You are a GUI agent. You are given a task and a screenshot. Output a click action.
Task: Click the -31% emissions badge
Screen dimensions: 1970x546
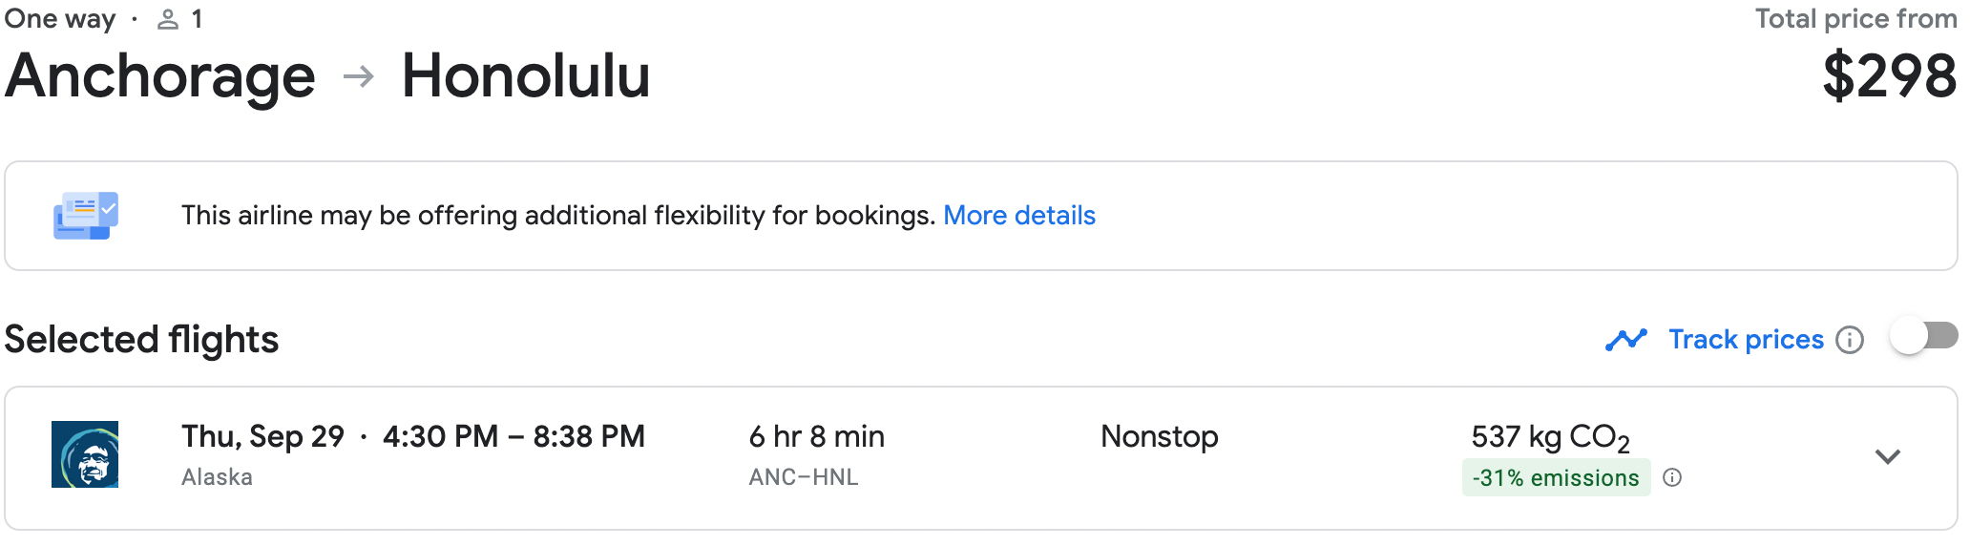[x=1556, y=477]
